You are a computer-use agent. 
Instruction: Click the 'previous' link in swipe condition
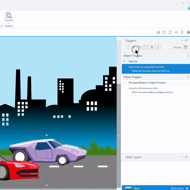168,92
